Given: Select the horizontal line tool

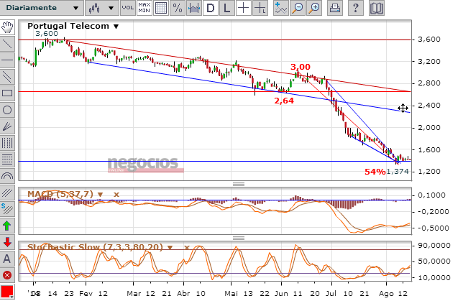Looking at the screenshot, I should [x=7, y=60].
